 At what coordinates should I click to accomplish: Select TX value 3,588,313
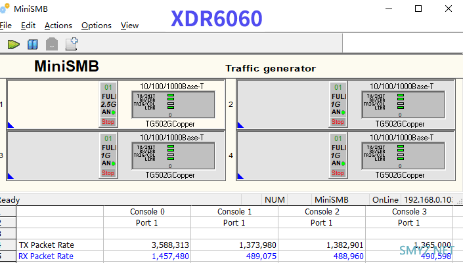(170, 245)
